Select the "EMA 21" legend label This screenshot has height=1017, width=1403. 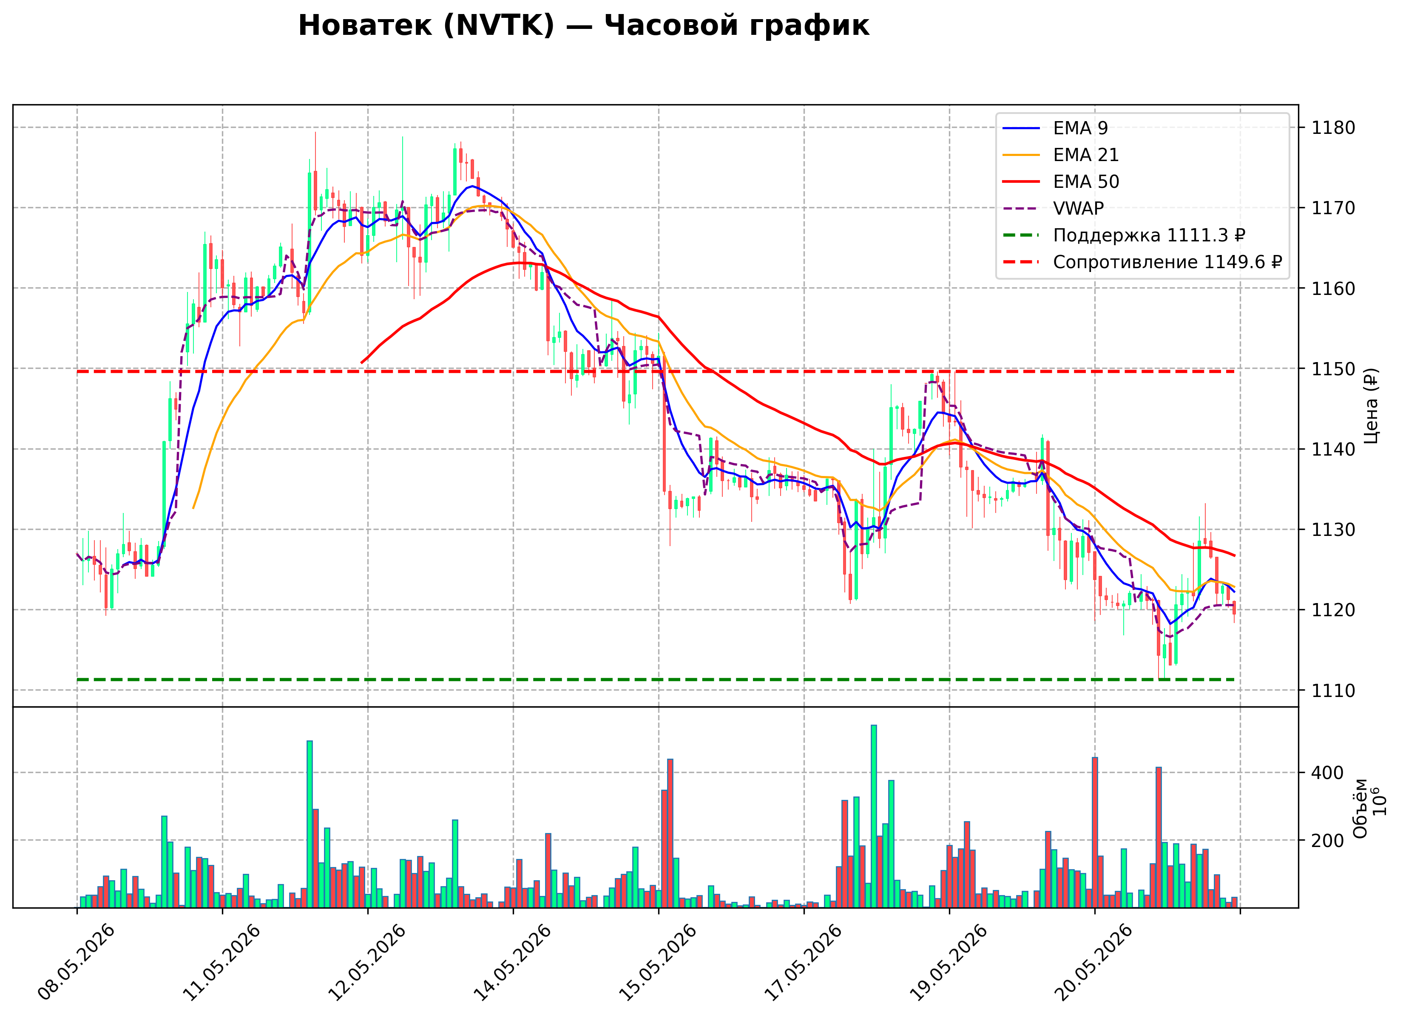point(1086,155)
